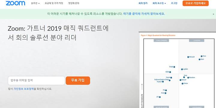
Task: Click the BlueJeans label in the chart
Action: tap(192, 77)
